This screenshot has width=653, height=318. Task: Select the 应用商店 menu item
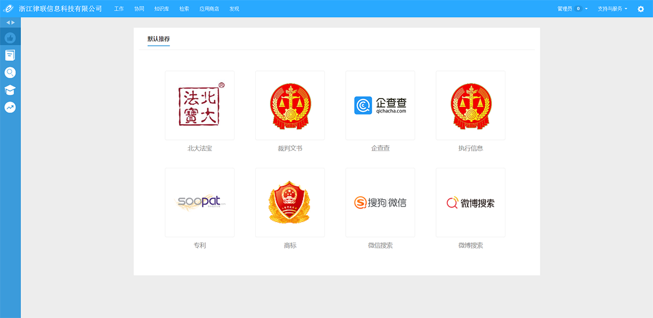click(209, 9)
